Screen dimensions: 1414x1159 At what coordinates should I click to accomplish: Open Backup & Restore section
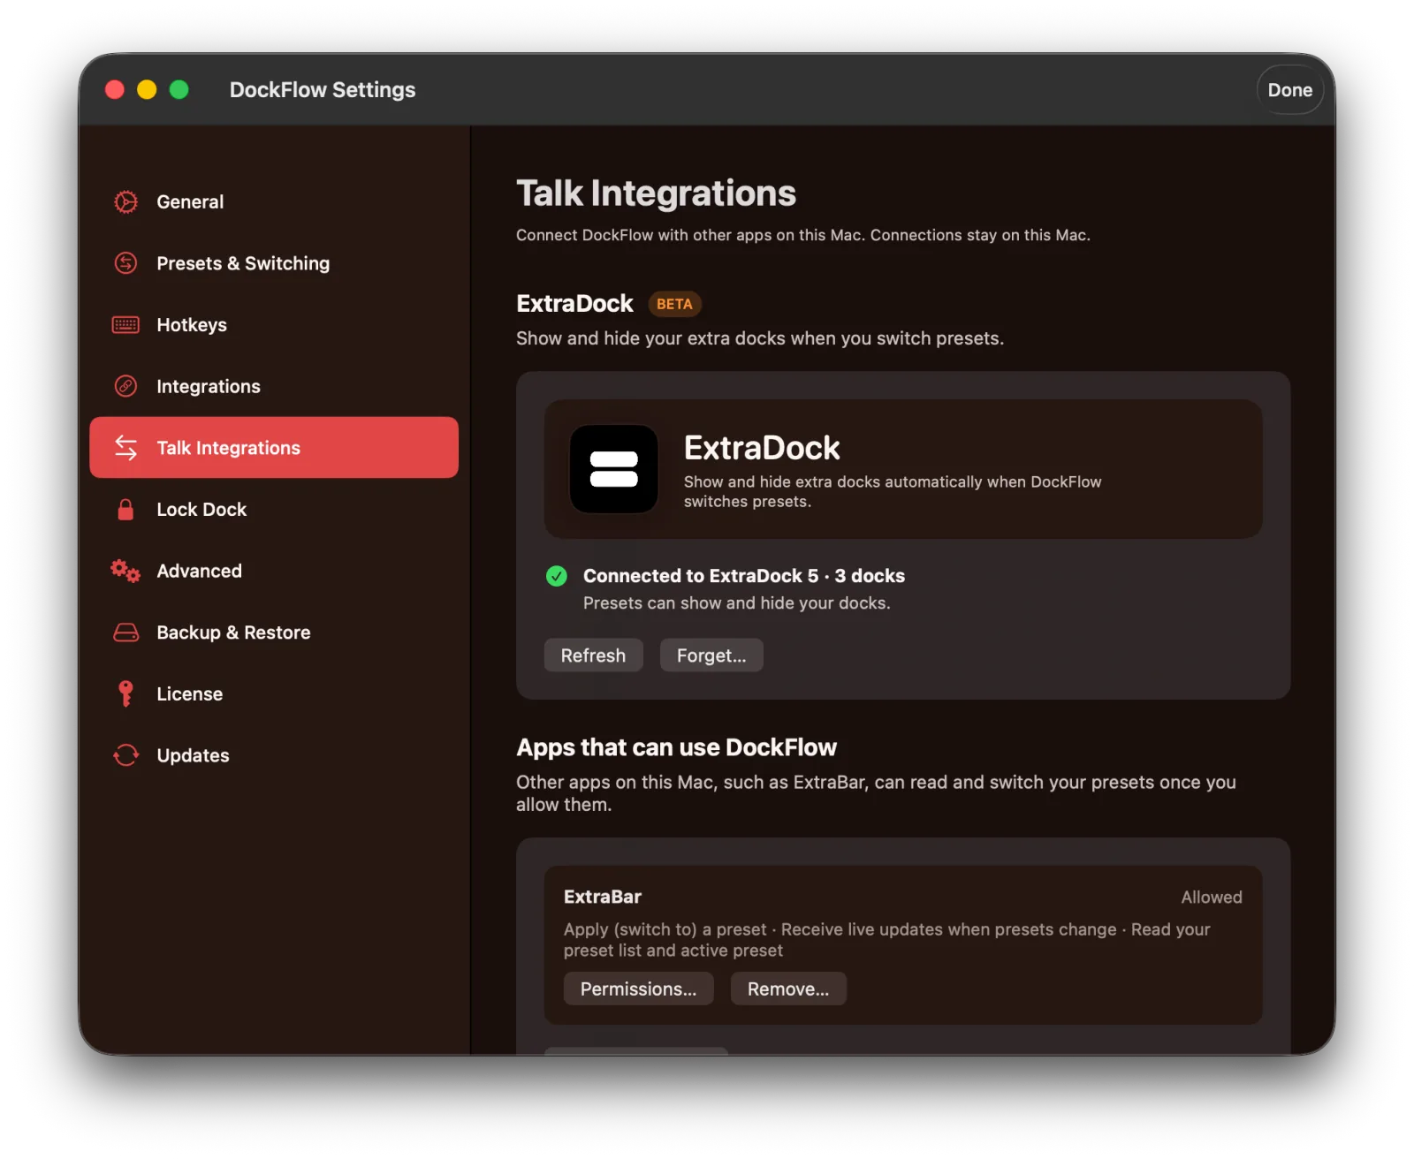[x=274, y=633]
